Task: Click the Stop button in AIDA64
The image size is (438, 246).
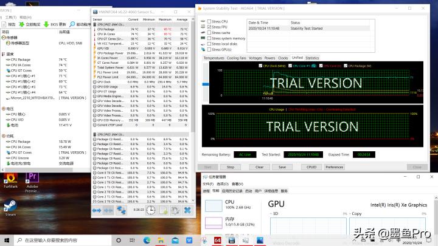Action: point(224,166)
